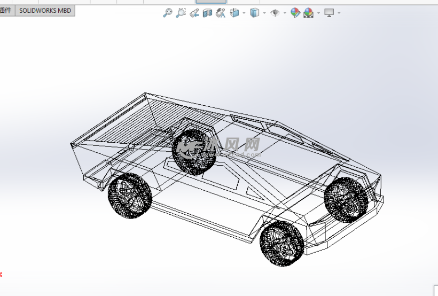Open Dynamic Annotation Views
The image size is (438, 296).
click(x=221, y=13)
